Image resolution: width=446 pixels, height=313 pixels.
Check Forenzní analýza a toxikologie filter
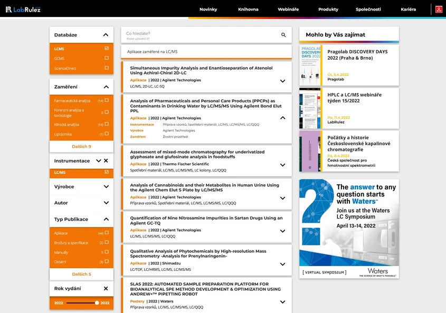(x=107, y=112)
